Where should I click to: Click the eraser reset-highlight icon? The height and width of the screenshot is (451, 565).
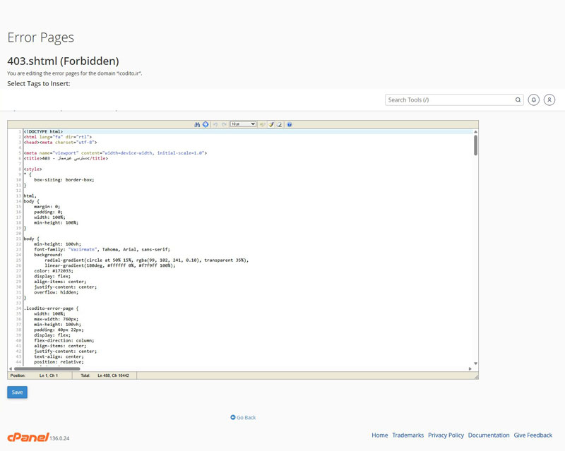(x=279, y=124)
